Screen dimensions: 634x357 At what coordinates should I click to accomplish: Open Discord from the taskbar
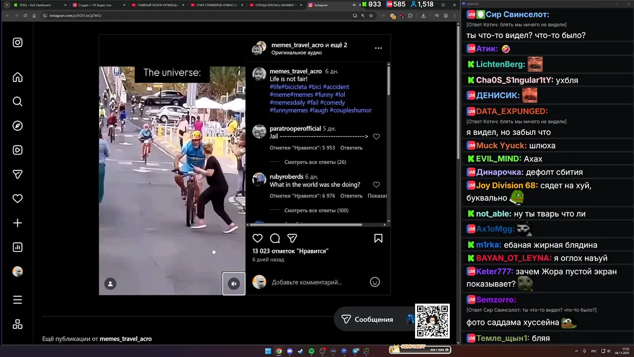coord(290,351)
